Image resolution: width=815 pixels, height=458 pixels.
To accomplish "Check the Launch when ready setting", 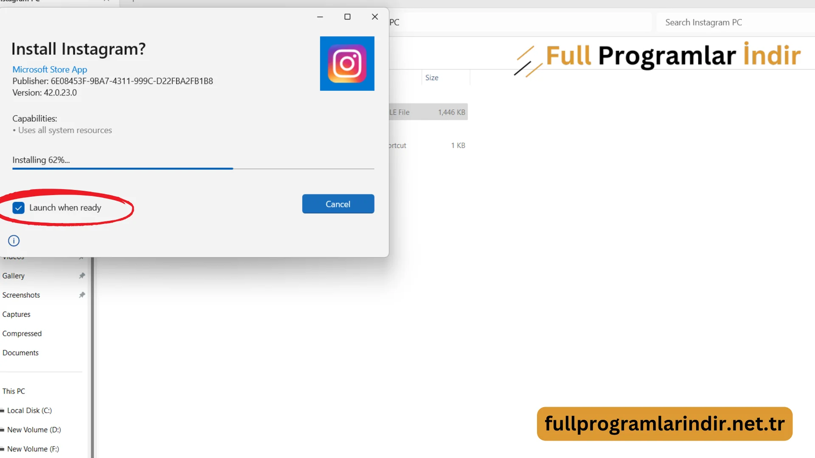I will [19, 207].
